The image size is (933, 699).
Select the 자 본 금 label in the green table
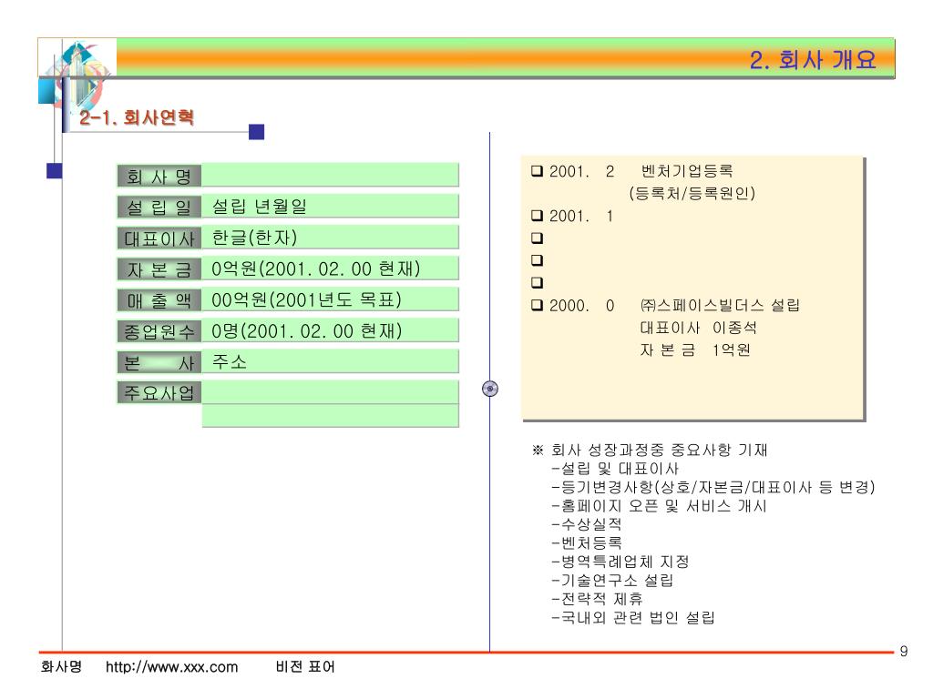click(159, 269)
